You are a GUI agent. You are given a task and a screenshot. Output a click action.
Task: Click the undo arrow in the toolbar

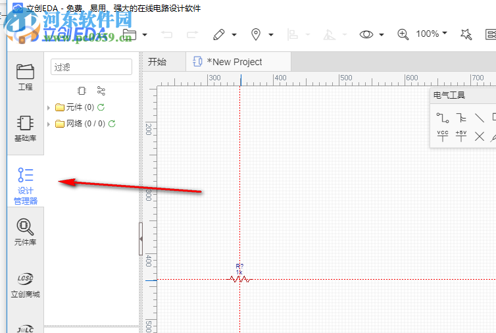(x=166, y=34)
